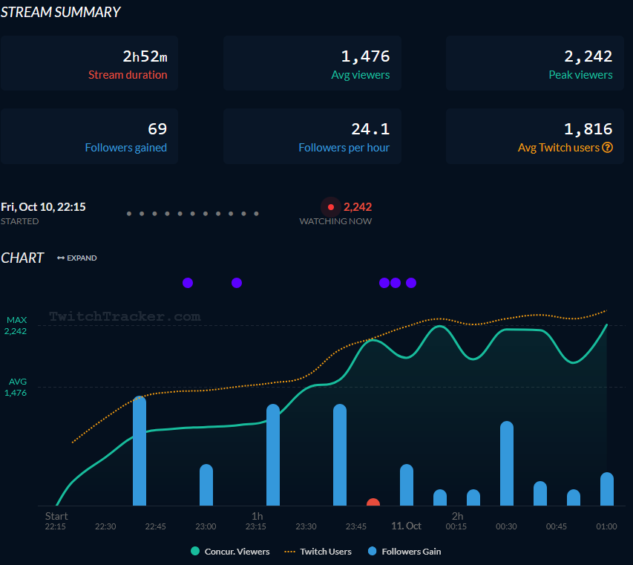The height and width of the screenshot is (565, 633).
Task: Click the Start 22:15 axis label
Action: (56, 521)
